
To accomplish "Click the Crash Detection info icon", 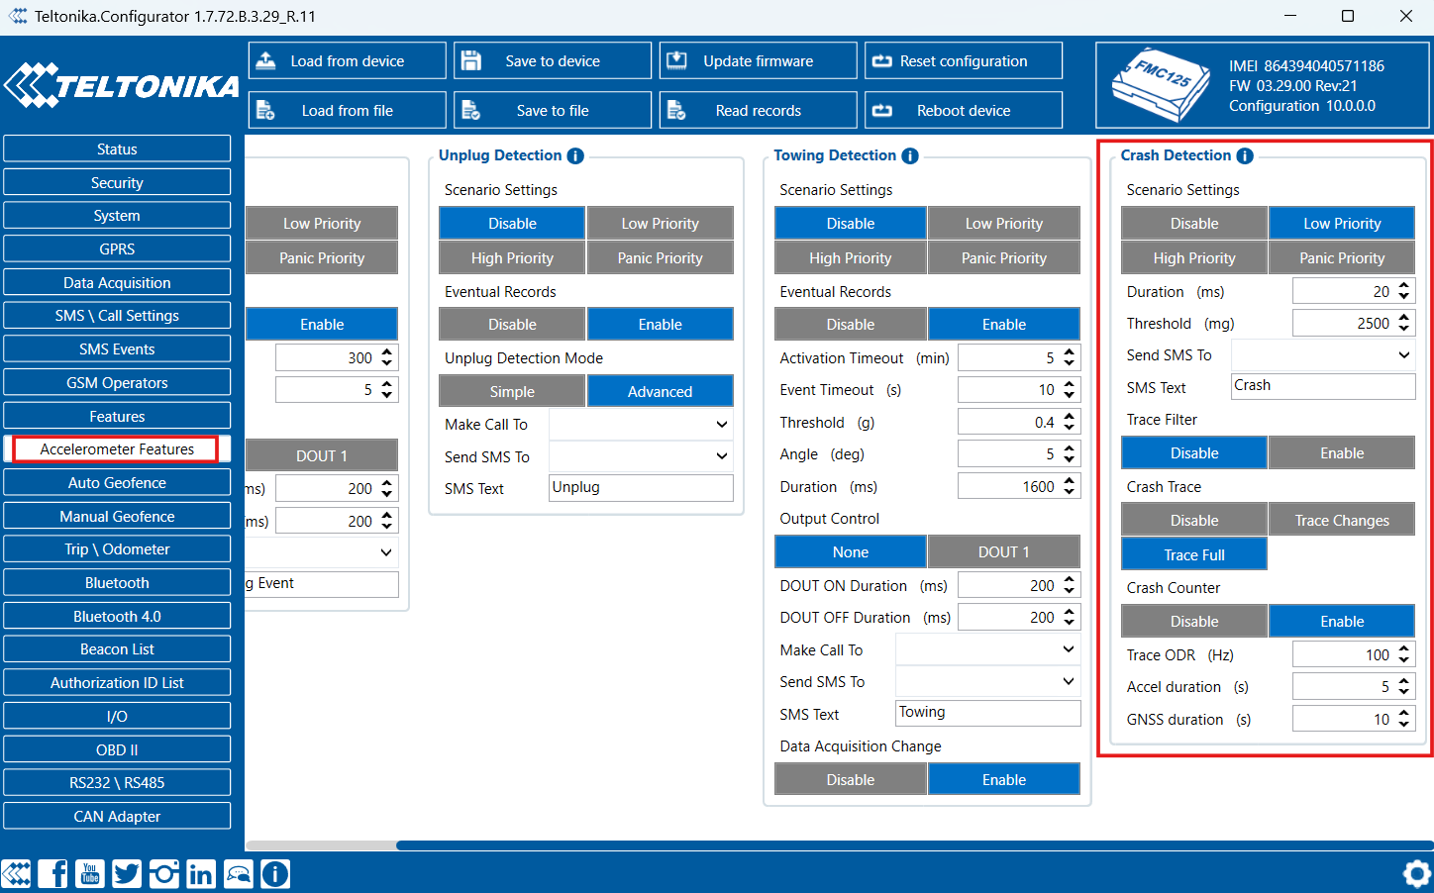I will (1245, 155).
